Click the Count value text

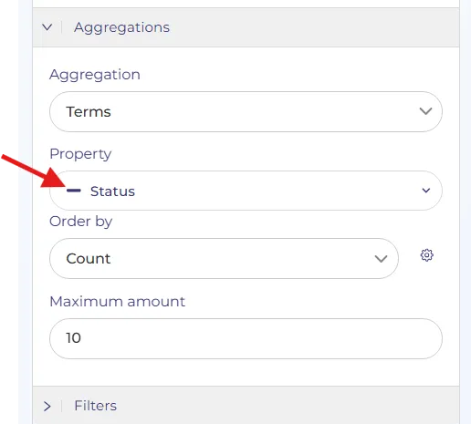pyautogui.click(x=89, y=259)
